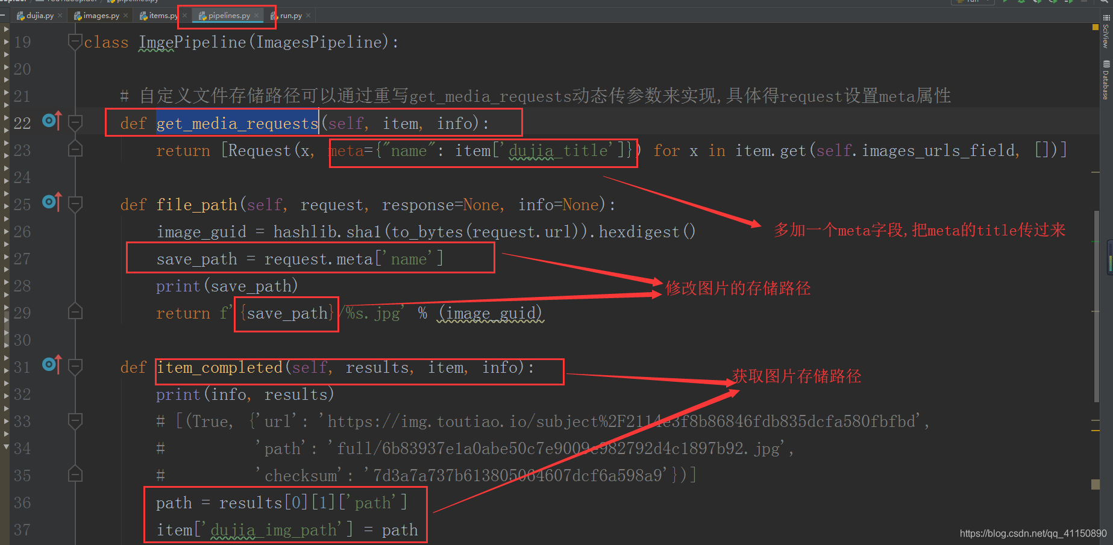
Task: Click the ImagesPipeline base class name
Action: (319, 42)
